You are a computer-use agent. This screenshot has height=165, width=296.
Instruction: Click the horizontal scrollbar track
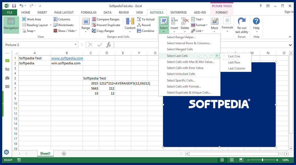click(237, 154)
